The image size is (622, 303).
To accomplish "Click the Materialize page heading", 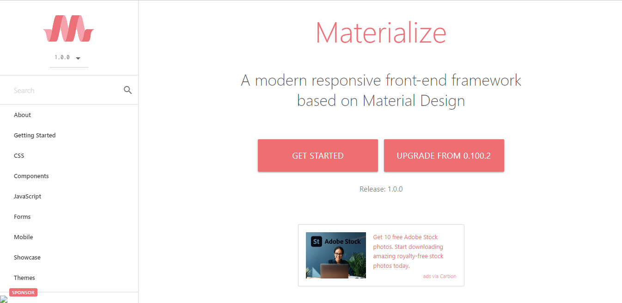I will point(381,33).
